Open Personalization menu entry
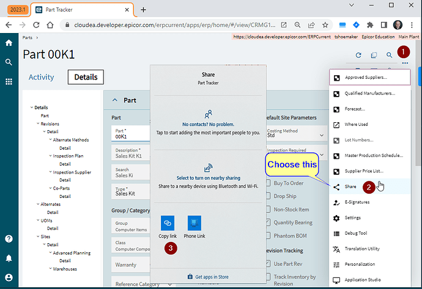Screen dimensions: 422x289 coord(370,265)
